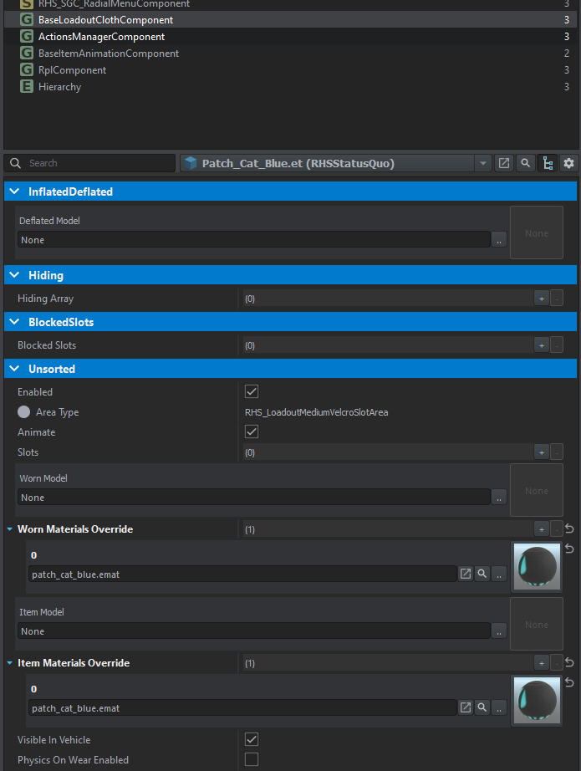The width and height of the screenshot is (581, 771).
Task: Browse for a Worn Model file
Action: click(x=499, y=498)
